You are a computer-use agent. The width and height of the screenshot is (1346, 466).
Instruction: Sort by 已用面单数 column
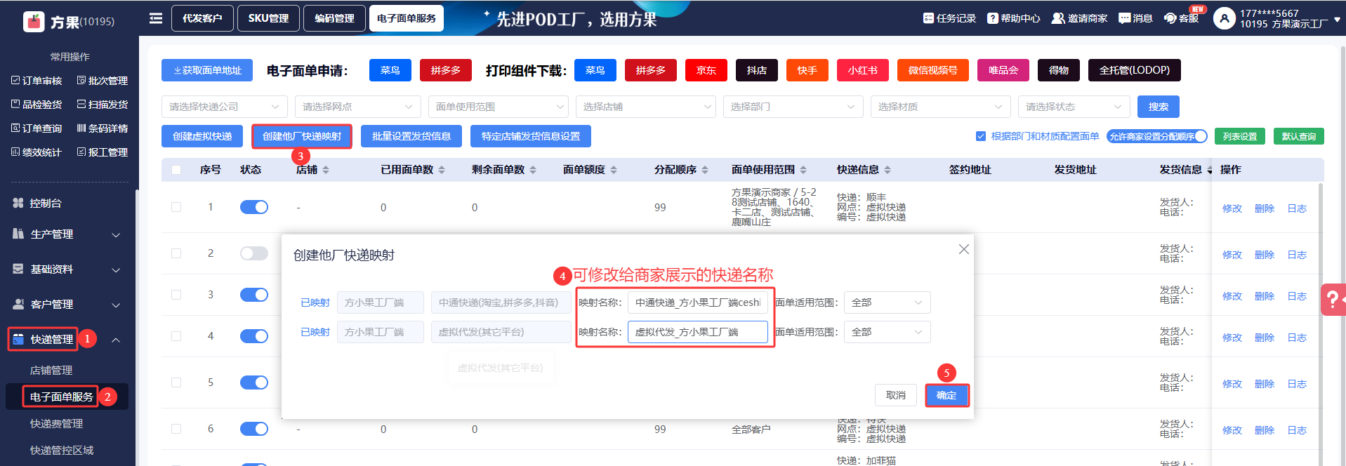442,170
